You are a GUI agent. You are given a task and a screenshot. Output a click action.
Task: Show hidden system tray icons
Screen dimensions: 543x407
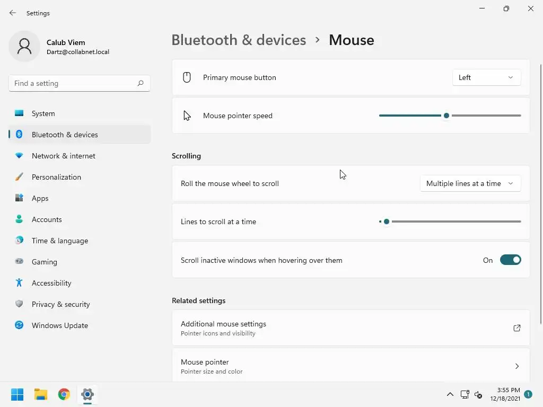click(x=450, y=394)
